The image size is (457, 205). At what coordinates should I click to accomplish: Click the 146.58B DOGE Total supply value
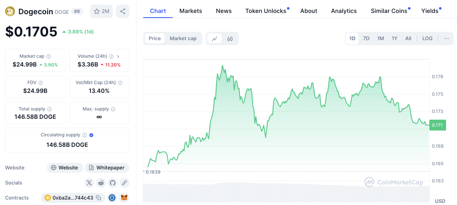(x=35, y=117)
